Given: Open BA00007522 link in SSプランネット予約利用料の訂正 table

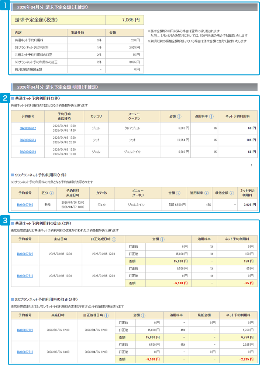Looking at the screenshot, I should 25,330.
